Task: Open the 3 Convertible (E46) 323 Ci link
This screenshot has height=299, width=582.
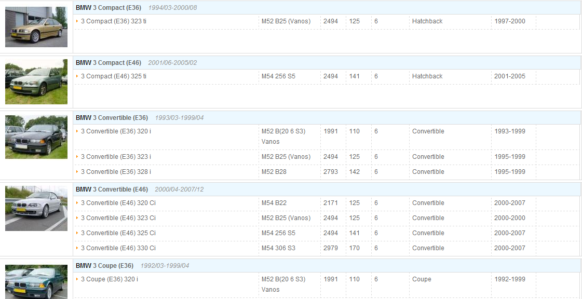Action: coord(118,218)
